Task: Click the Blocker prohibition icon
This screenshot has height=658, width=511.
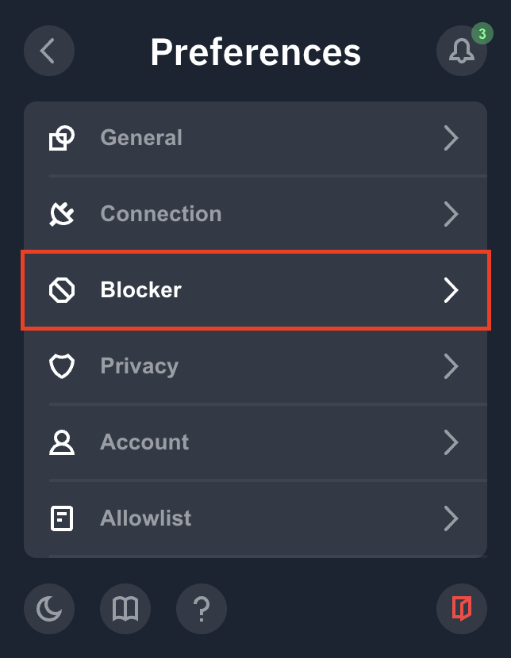Action: (x=62, y=290)
